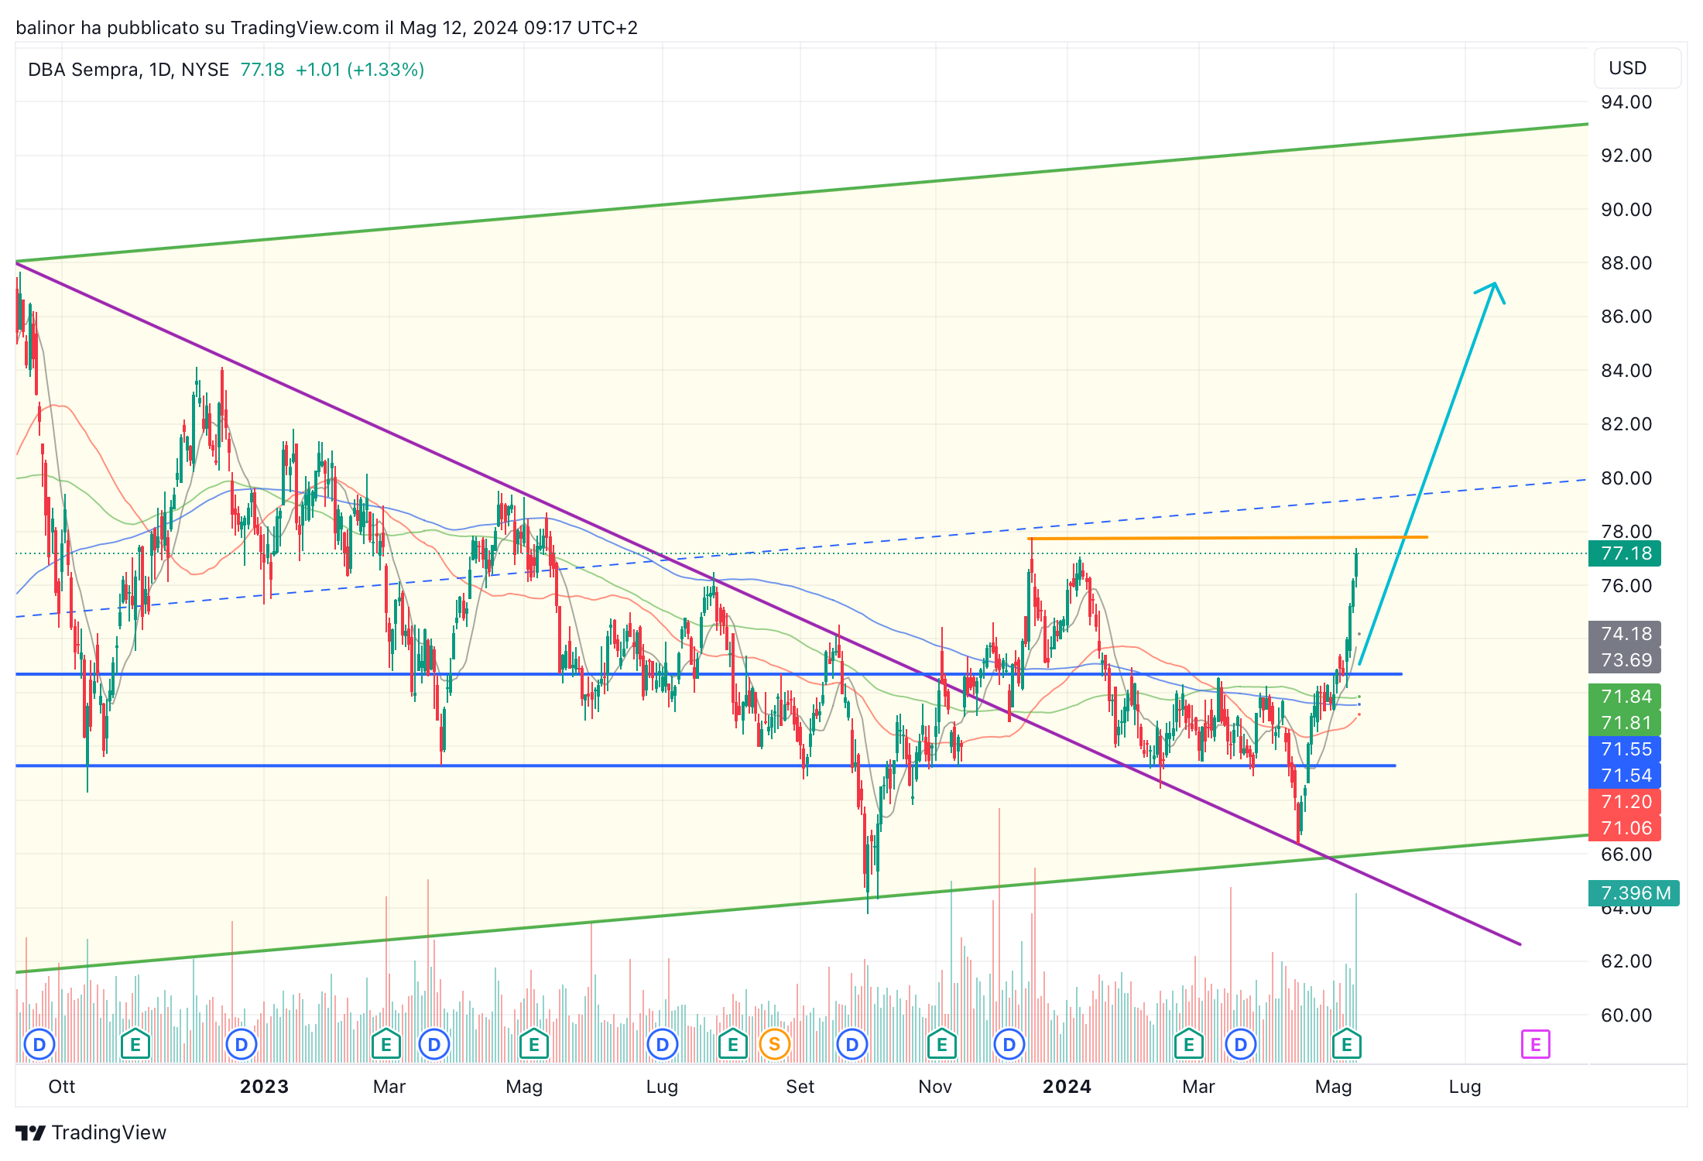This screenshot has height=1161, width=1703.
Task: Click the 88.00 price axis tick
Action: (1626, 263)
